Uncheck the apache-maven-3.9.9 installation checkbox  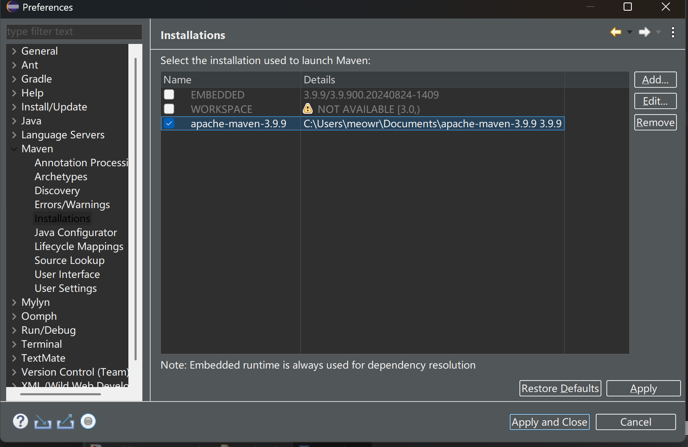[169, 124]
